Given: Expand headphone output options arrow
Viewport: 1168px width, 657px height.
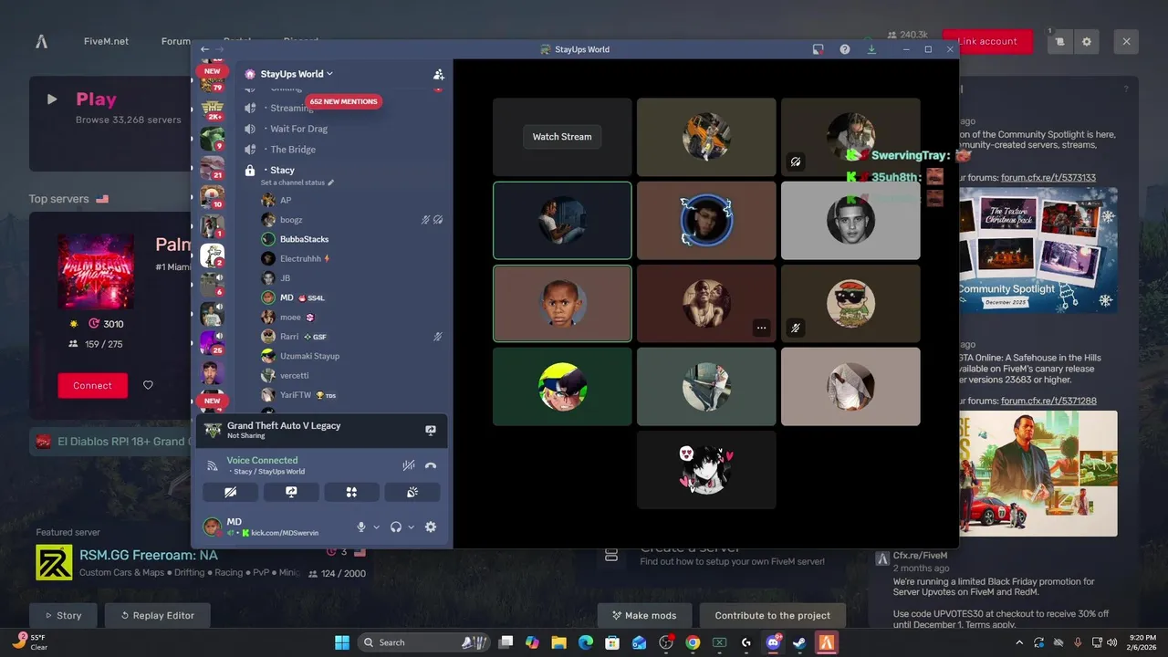Looking at the screenshot, I should (x=411, y=527).
